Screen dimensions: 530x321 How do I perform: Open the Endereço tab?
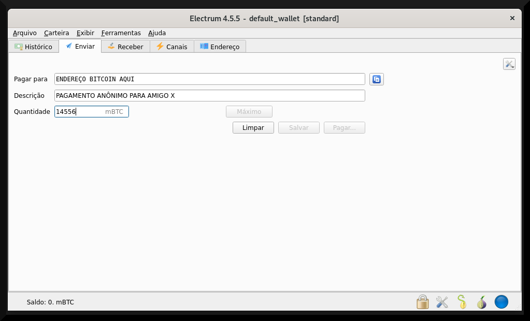pos(220,47)
